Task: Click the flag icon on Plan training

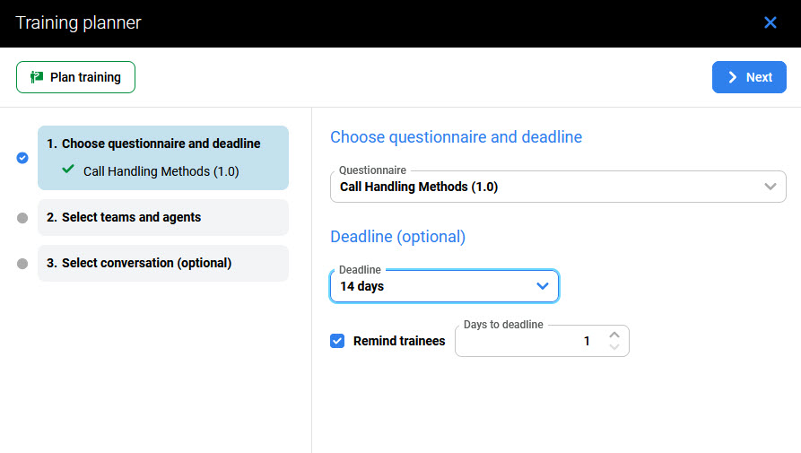Action: click(37, 77)
